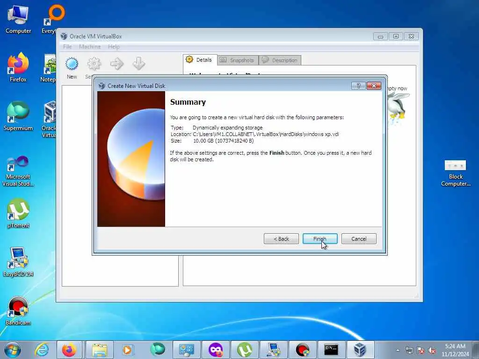Minimize the Oracle VM VirtualBox window
Image resolution: width=479 pixels, height=359 pixels.
380,36
